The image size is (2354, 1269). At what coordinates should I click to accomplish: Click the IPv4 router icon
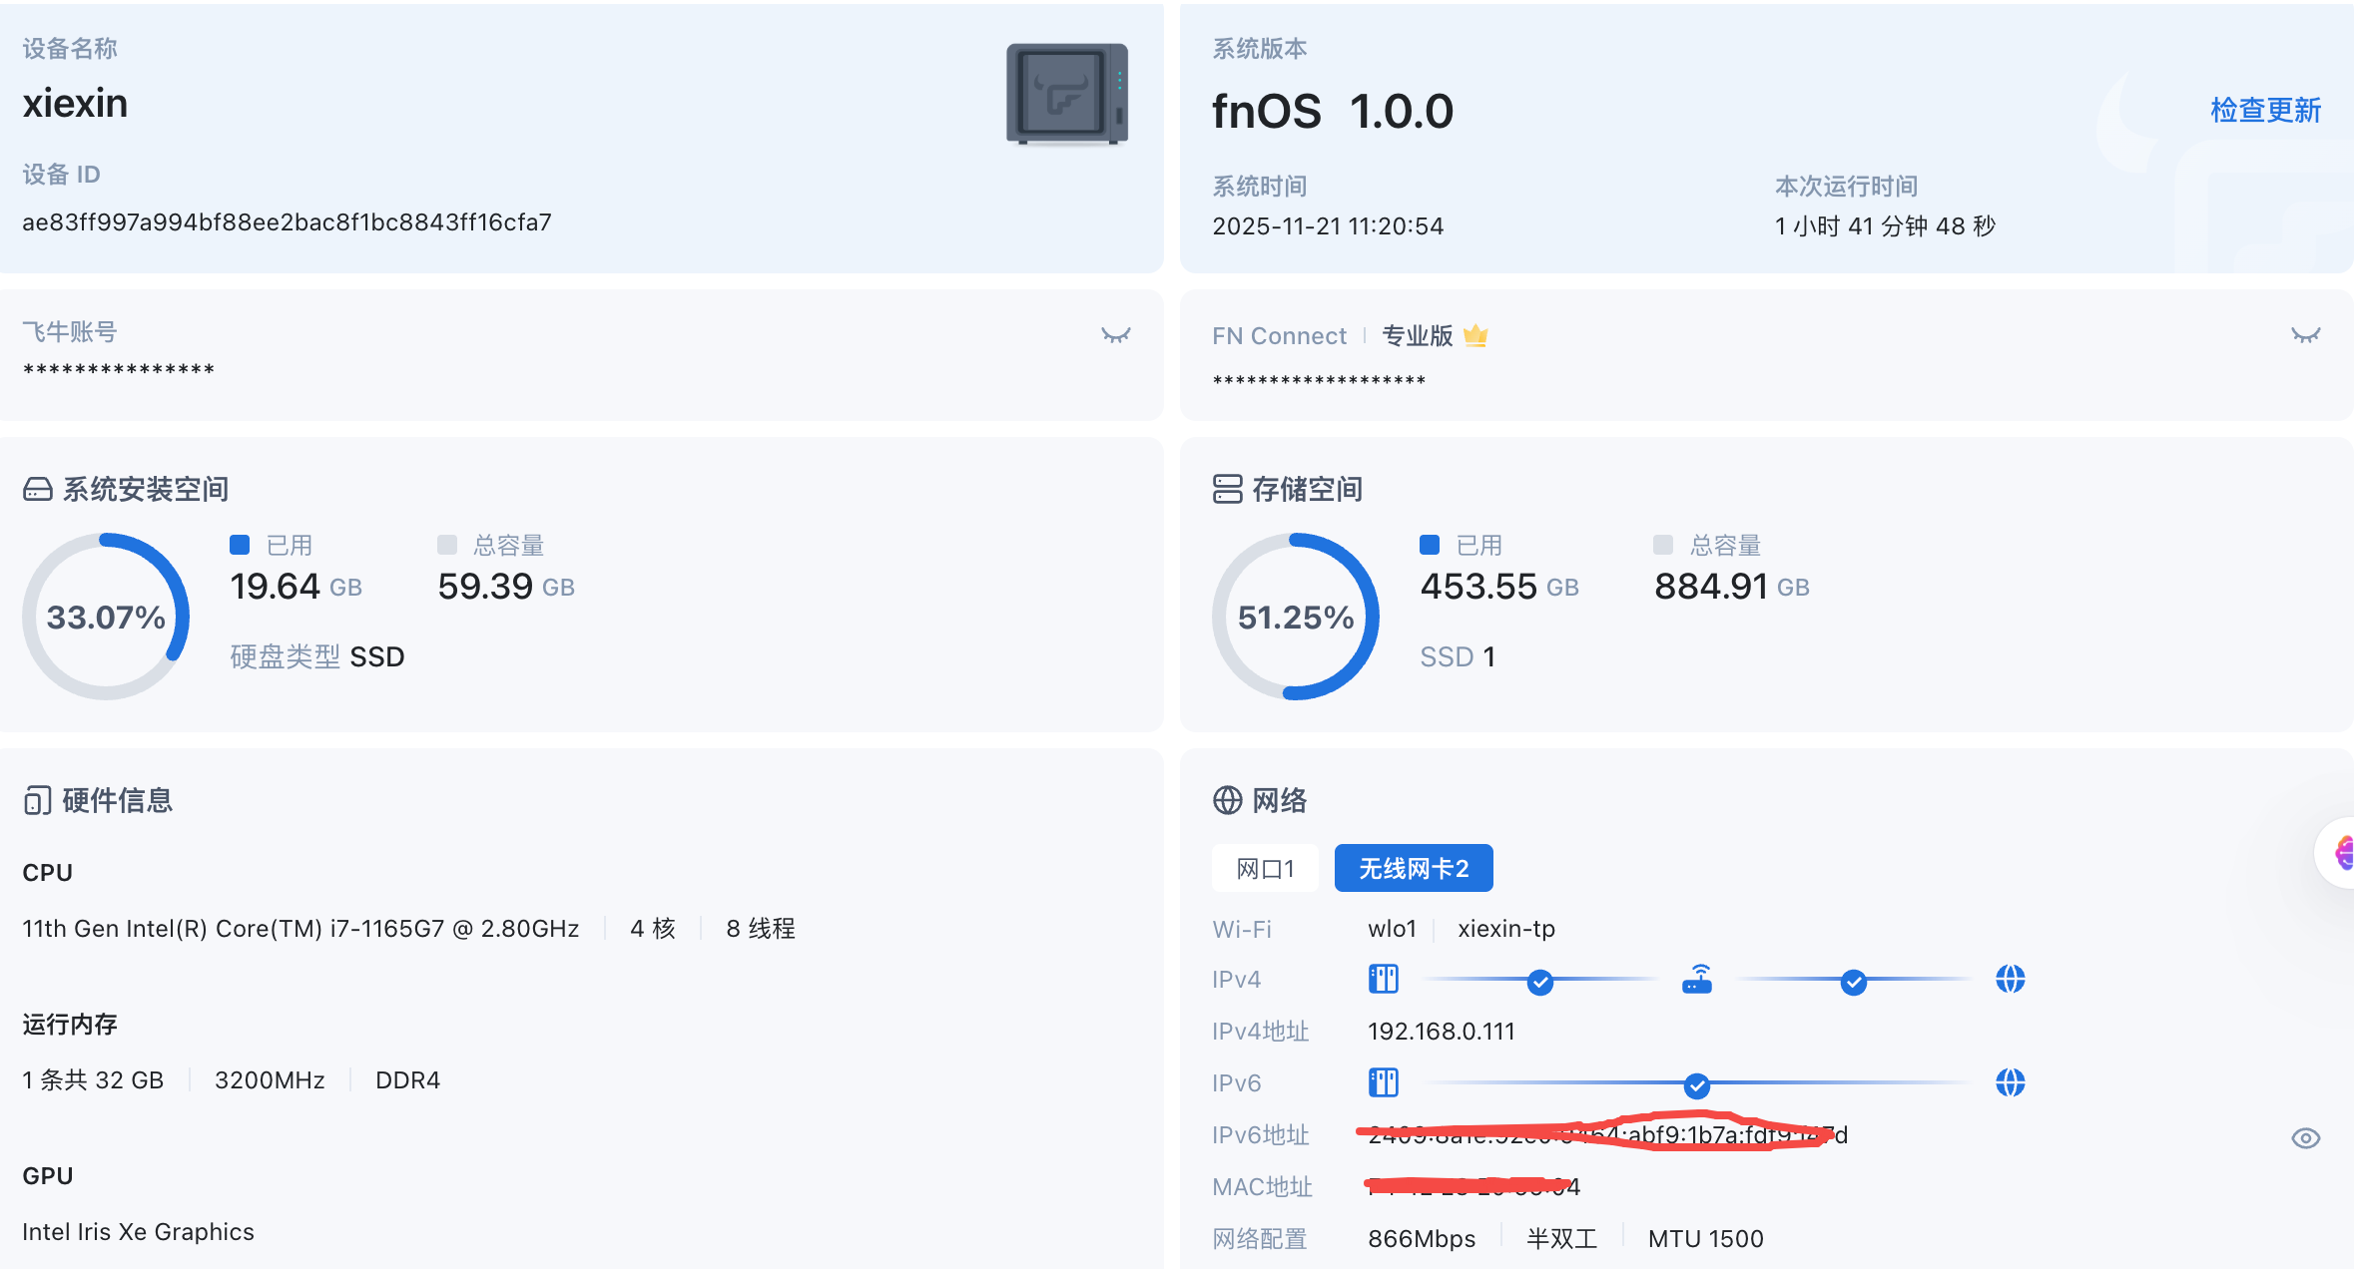tap(1697, 980)
